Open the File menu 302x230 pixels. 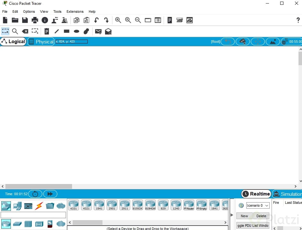point(5,11)
